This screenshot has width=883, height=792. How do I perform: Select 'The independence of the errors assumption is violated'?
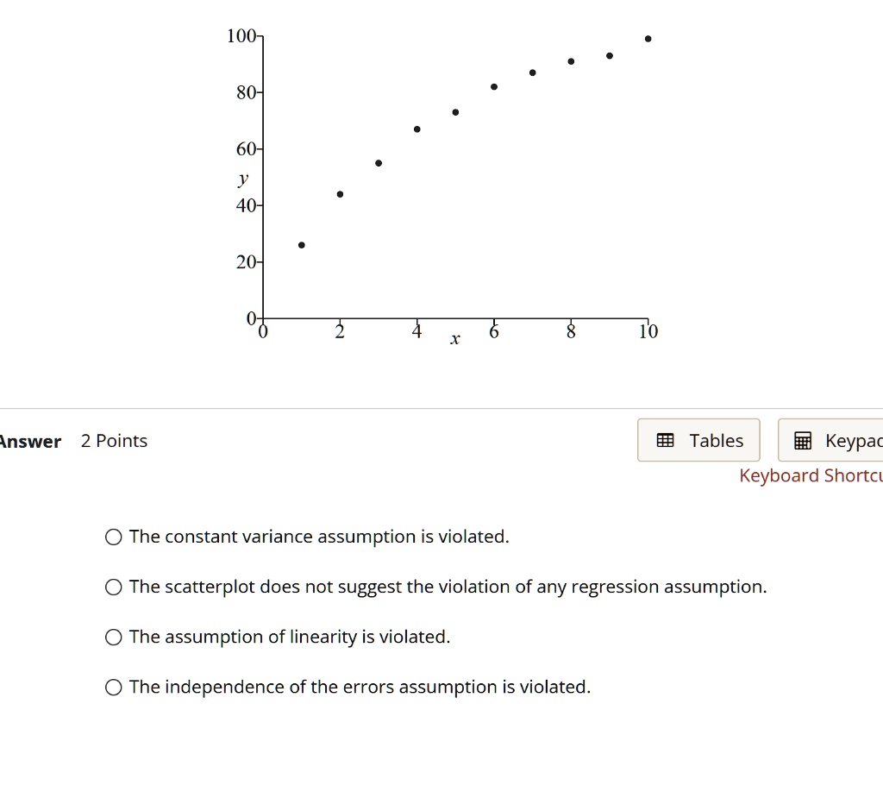click(113, 687)
